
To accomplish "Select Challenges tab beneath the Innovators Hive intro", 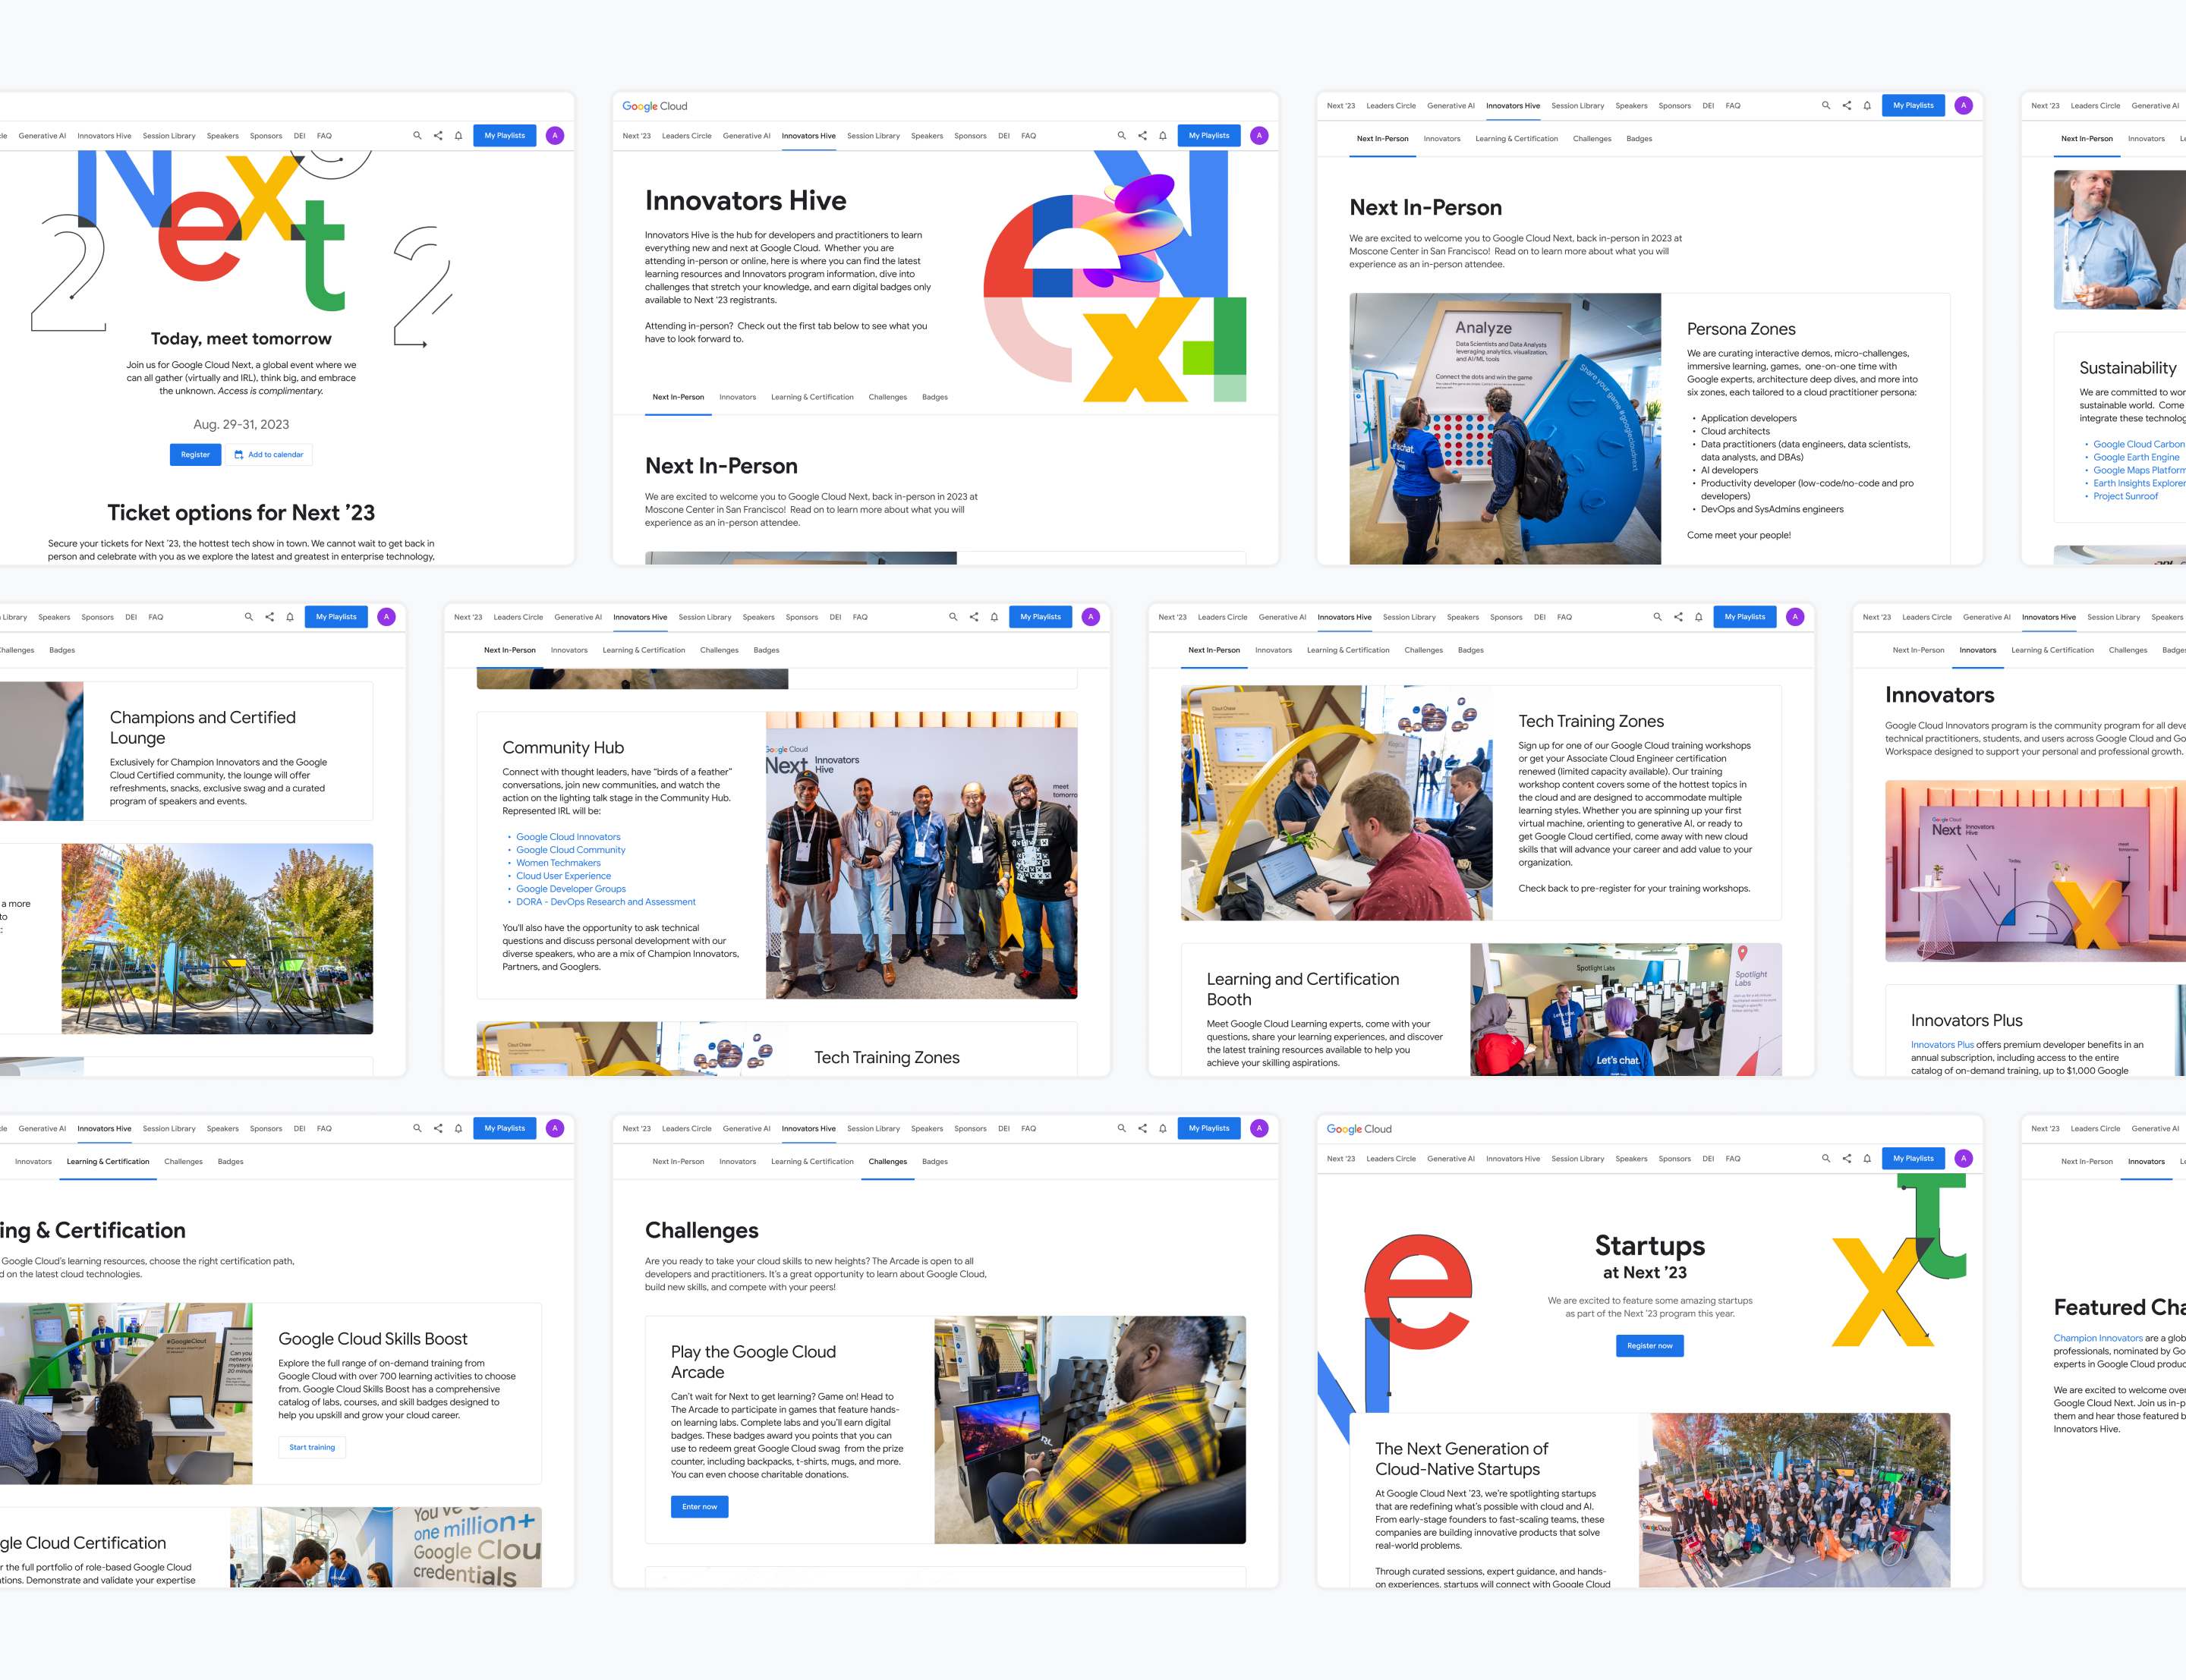I will click(x=887, y=397).
